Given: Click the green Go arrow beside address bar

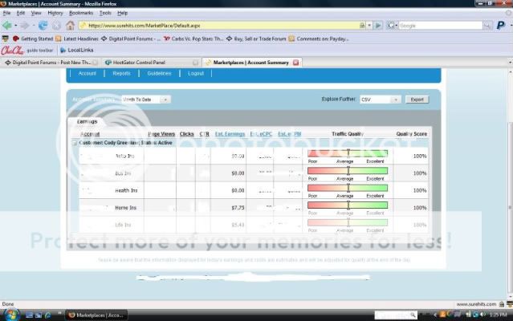Looking at the screenshot, I should tap(378, 25).
